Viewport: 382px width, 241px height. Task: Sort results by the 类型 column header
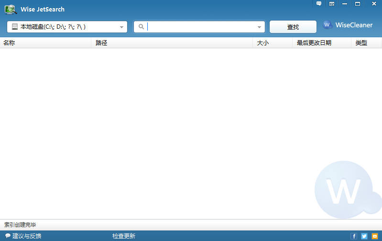pyautogui.click(x=361, y=43)
